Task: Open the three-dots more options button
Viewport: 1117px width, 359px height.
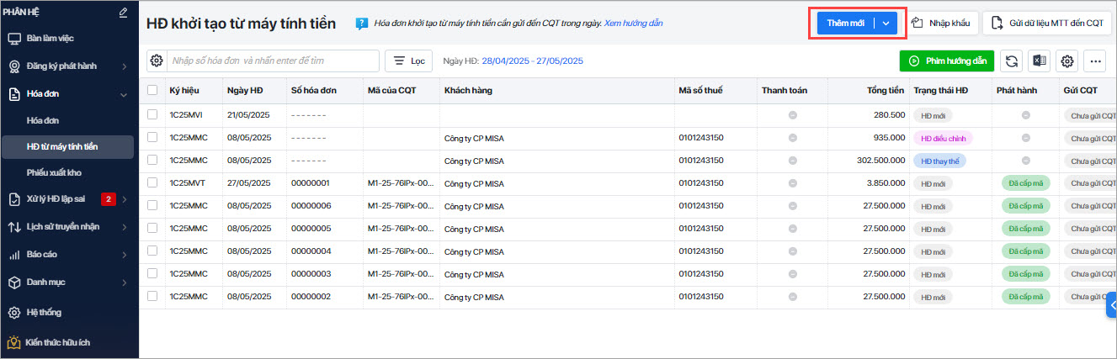Action: tap(1094, 61)
